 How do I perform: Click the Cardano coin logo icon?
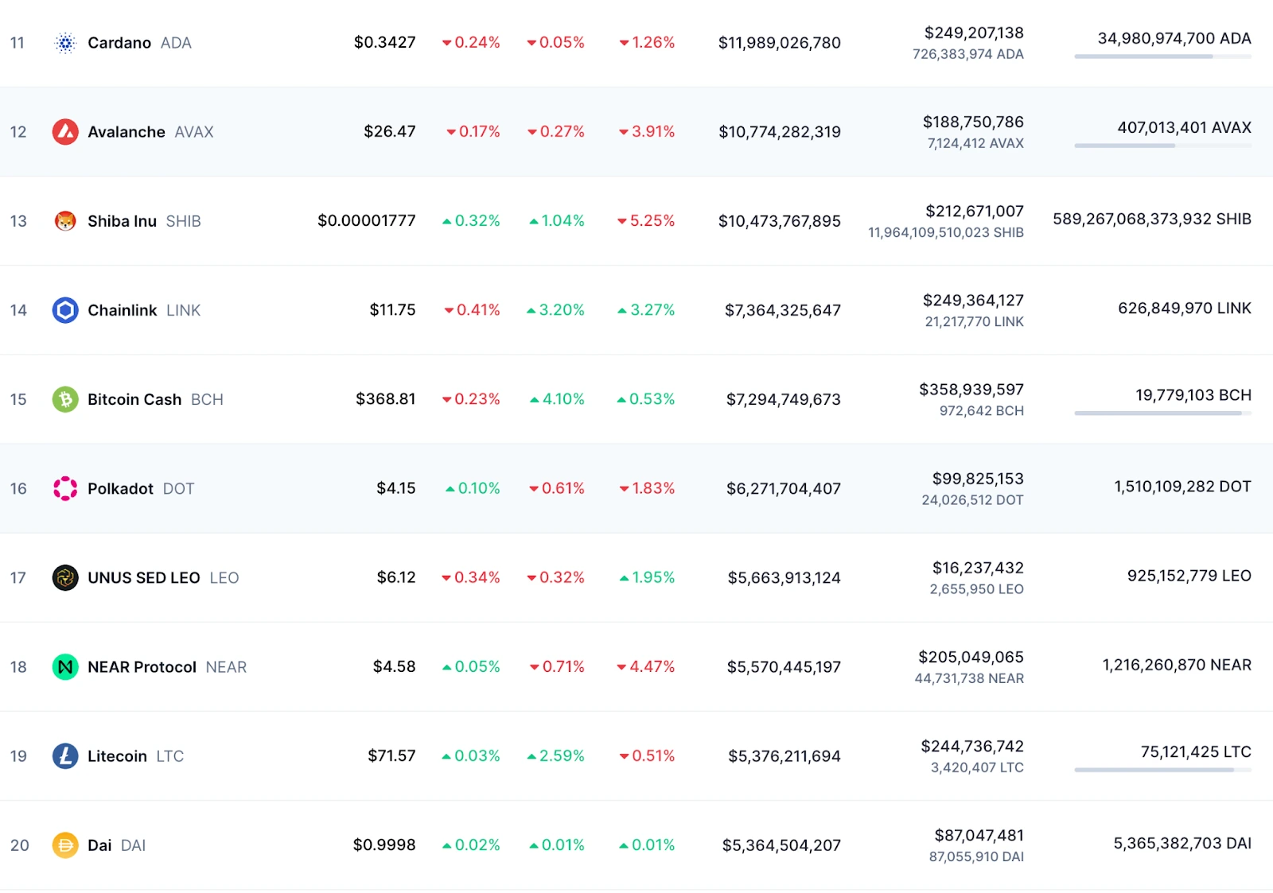(x=65, y=43)
